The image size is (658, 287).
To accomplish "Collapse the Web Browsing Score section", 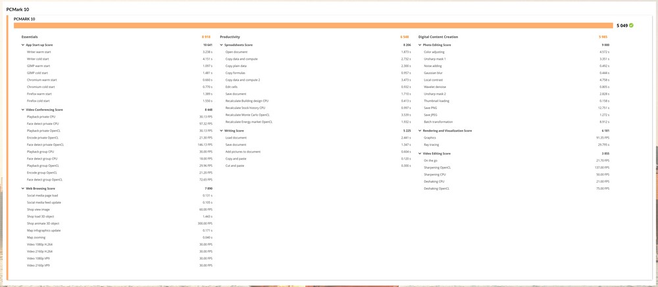I will pyautogui.click(x=23, y=188).
